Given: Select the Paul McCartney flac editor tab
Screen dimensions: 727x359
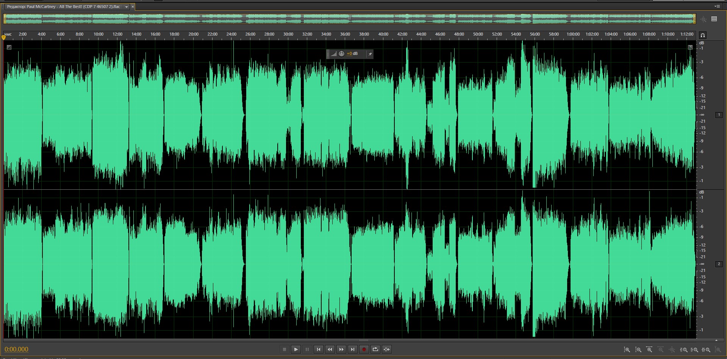Looking at the screenshot, I should [63, 7].
